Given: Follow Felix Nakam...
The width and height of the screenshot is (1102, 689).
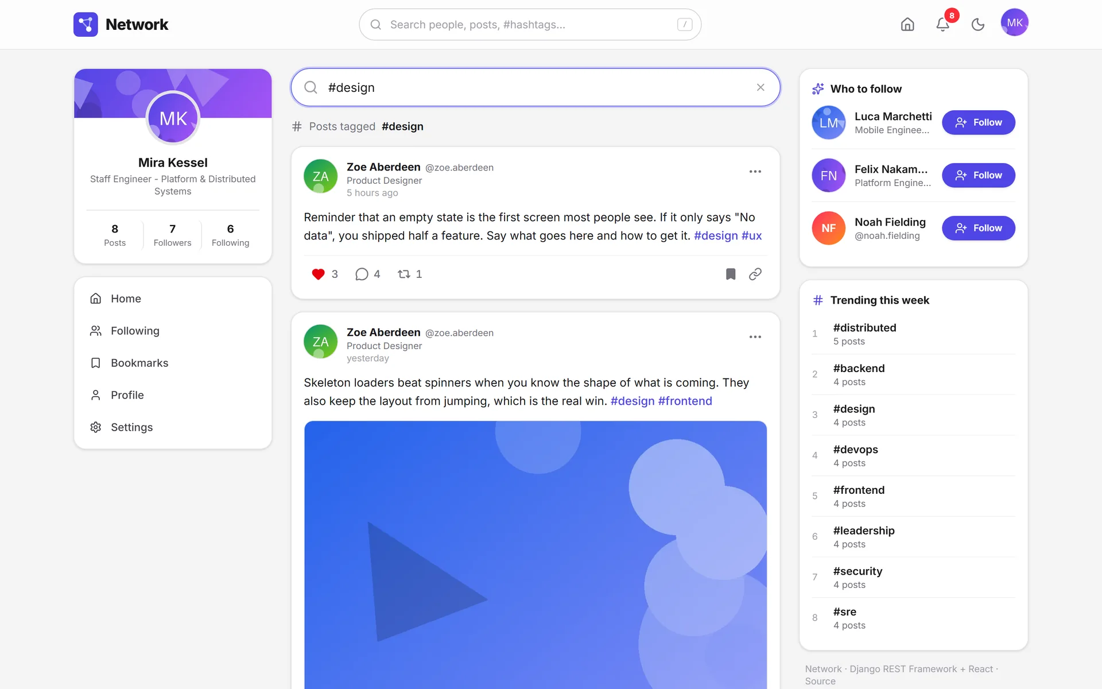Looking at the screenshot, I should click(x=978, y=175).
